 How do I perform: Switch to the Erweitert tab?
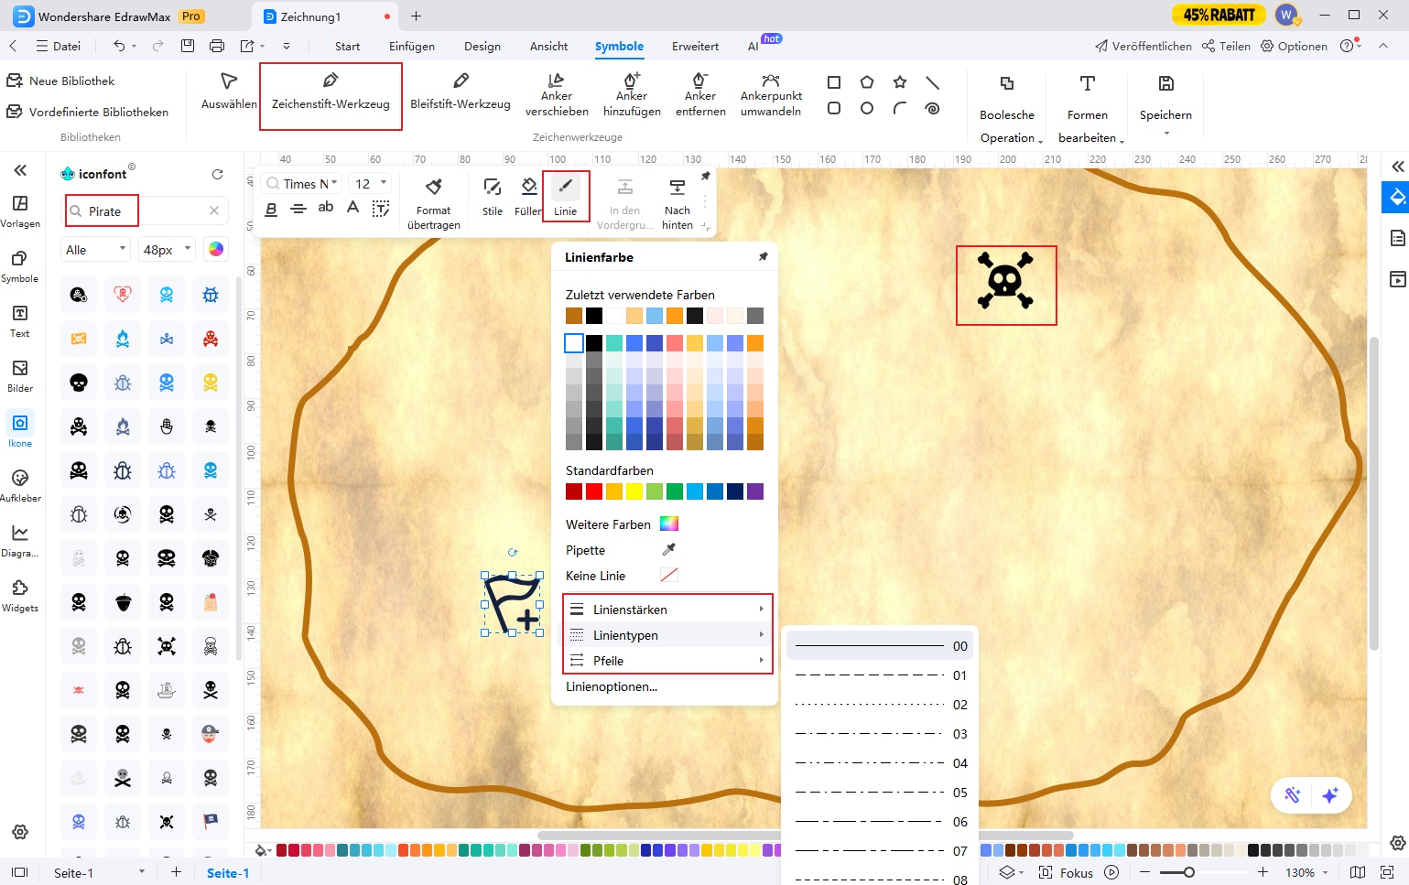coord(696,46)
